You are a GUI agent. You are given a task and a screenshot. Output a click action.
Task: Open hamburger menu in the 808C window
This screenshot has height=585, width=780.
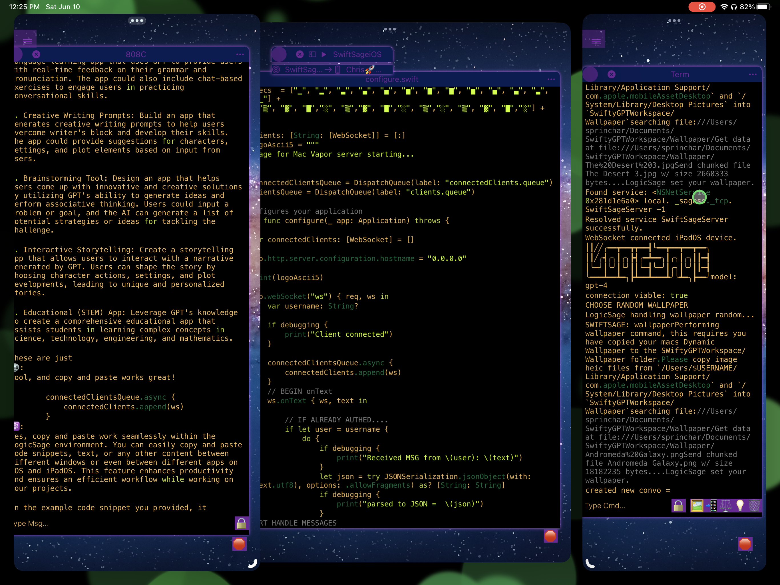point(27,41)
